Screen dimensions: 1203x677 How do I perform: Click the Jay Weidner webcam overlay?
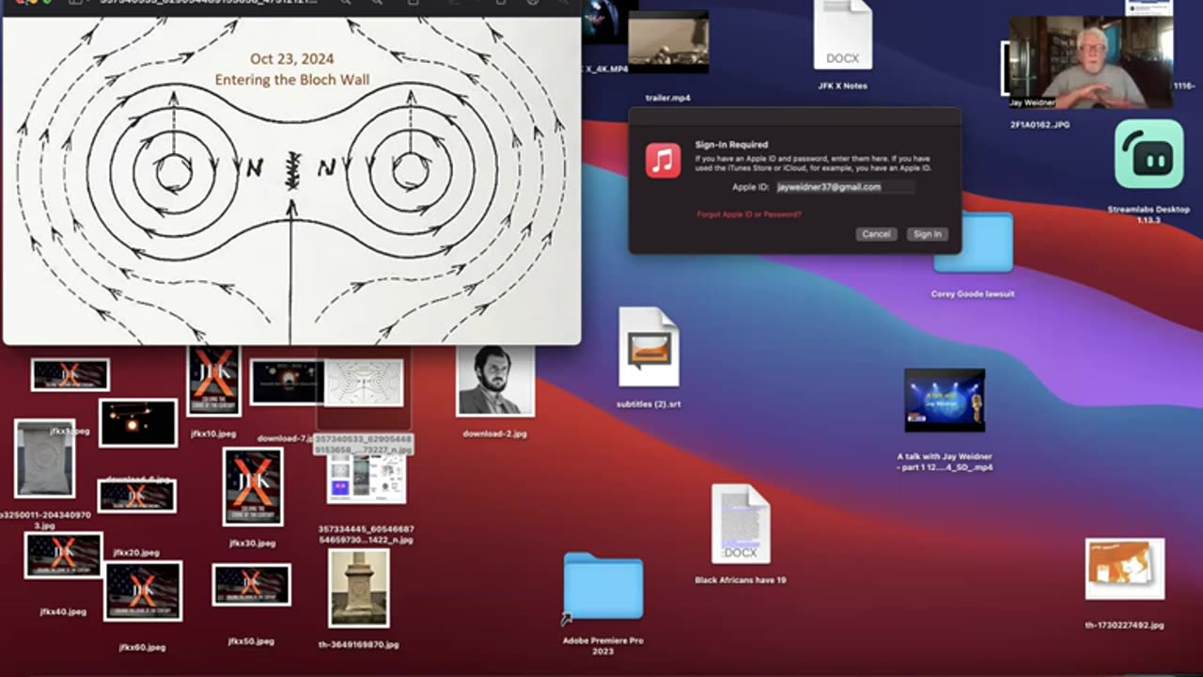coord(1091,63)
